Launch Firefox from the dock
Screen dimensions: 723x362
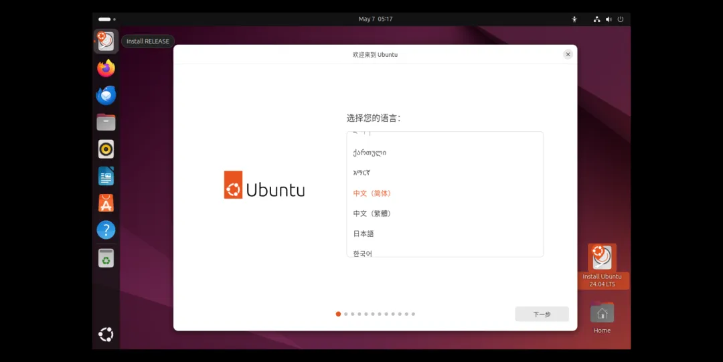coord(106,68)
